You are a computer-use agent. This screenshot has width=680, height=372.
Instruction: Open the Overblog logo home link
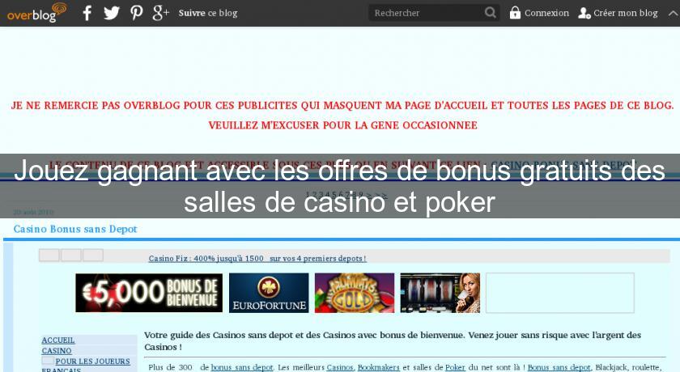[37, 13]
